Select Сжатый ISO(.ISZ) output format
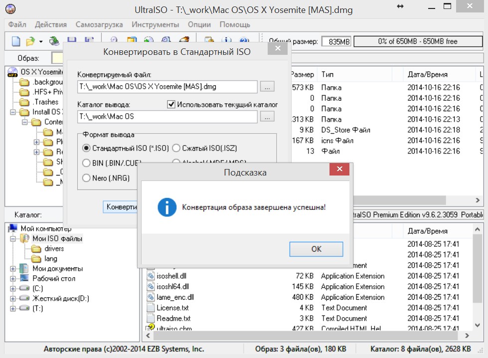This screenshot has height=358, width=488. point(176,148)
